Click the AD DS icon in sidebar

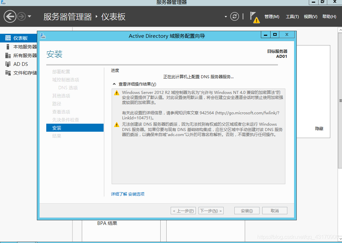8,64
